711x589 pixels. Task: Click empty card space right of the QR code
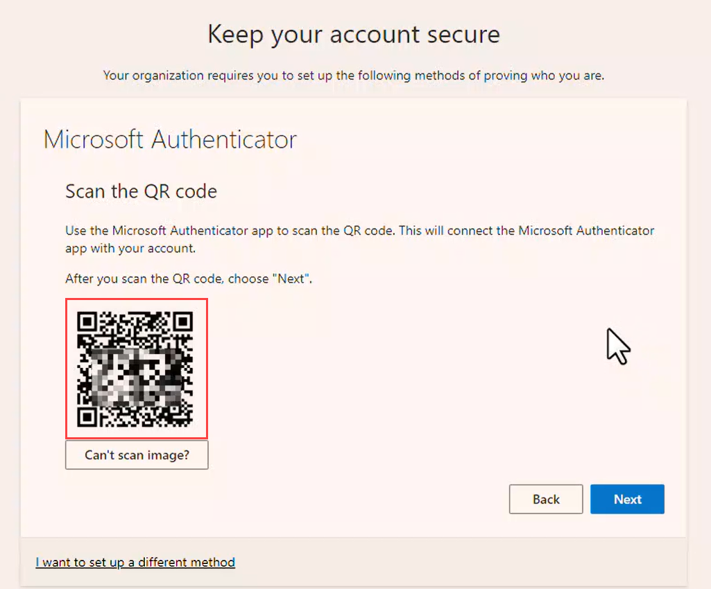(x=416, y=374)
